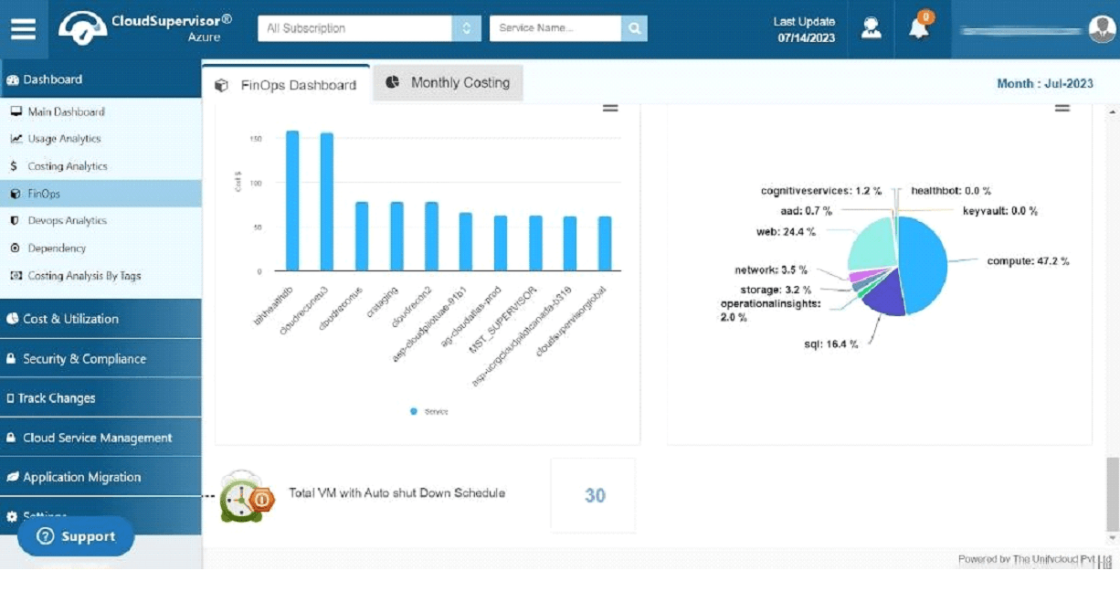1120x592 pixels.
Task: Expand Security & Compliance section
Action: [100, 359]
